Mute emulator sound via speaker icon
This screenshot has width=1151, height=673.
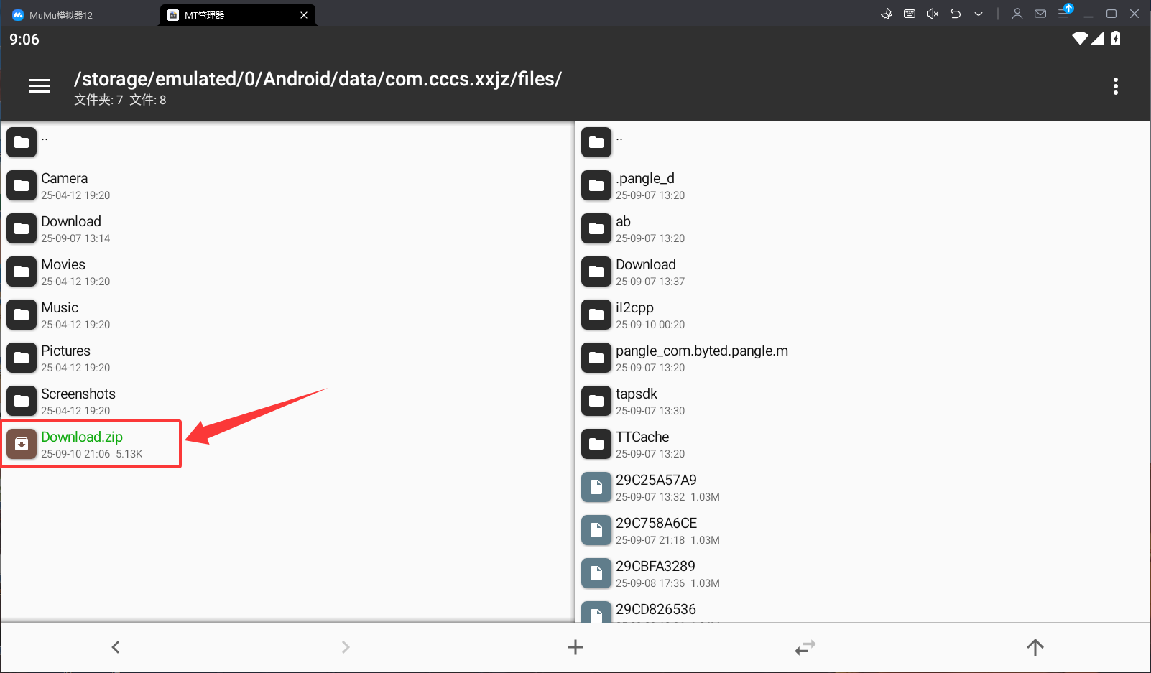coord(933,14)
